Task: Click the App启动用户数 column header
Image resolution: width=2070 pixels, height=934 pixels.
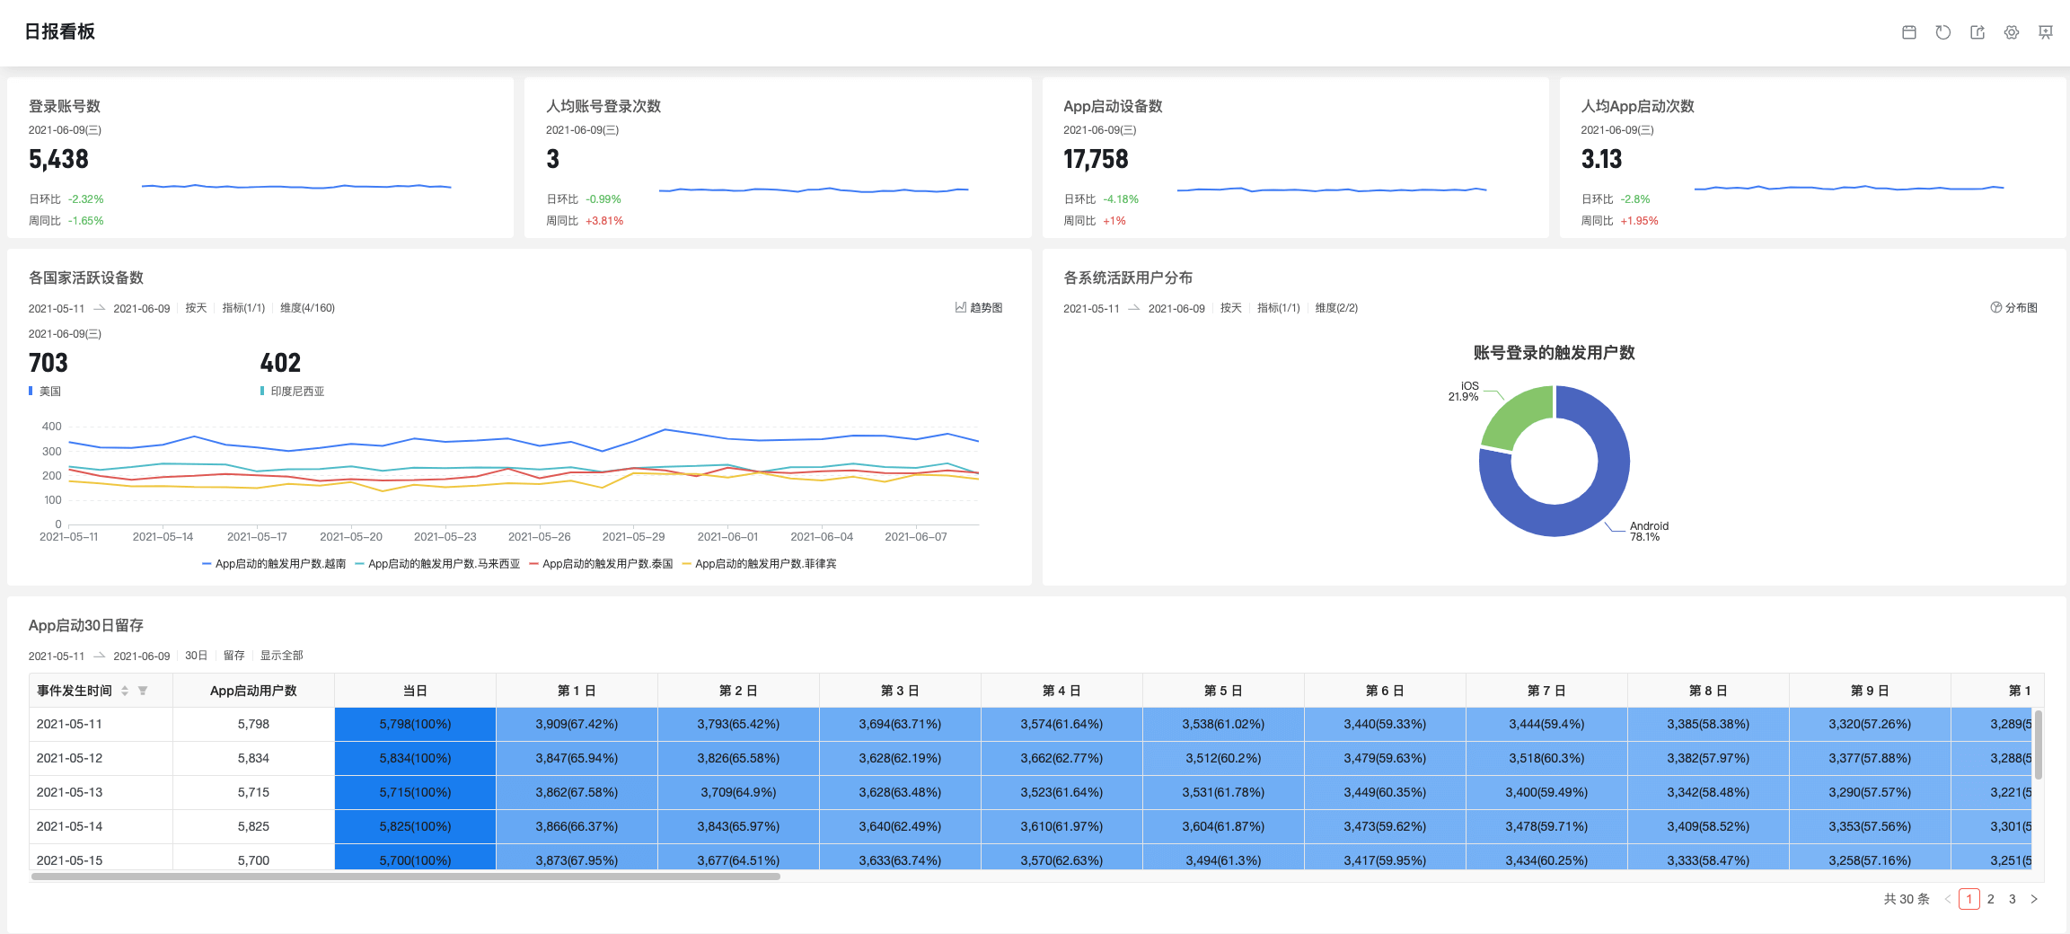Action: click(x=253, y=691)
